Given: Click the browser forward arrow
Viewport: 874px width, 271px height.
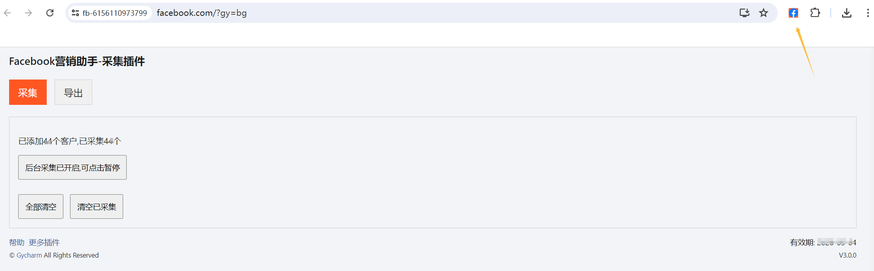Looking at the screenshot, I should pos(28,13).
